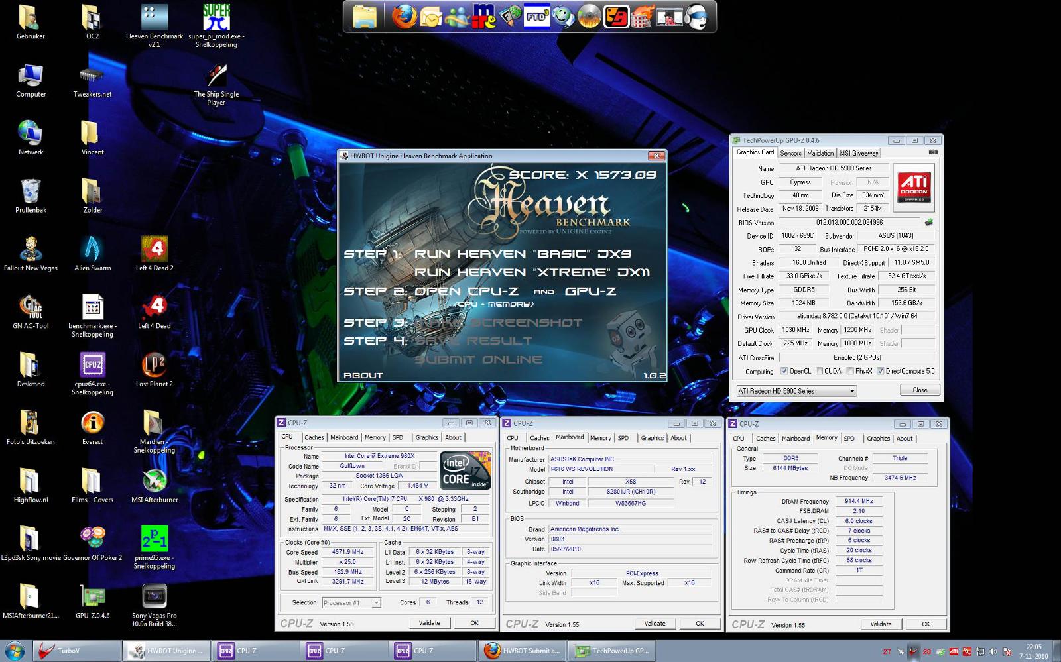Click Validate in the Memory CPU-Z window
Screen dimensions: 1061x662
coord(881,624)
